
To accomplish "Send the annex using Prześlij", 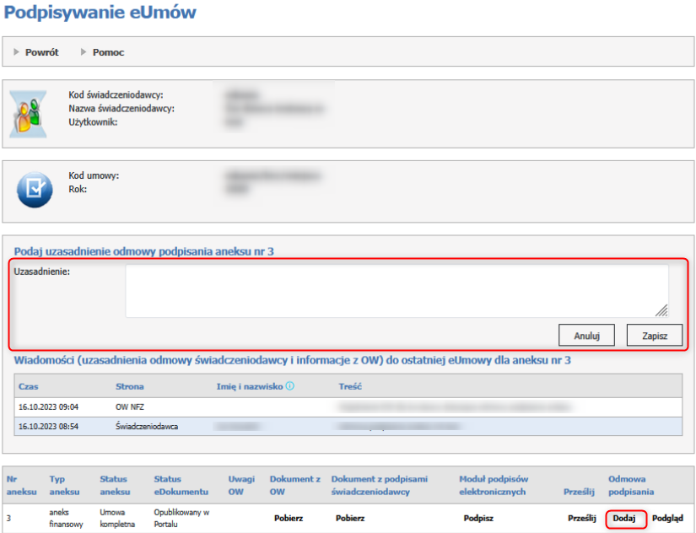I will [x=581, y=518].
